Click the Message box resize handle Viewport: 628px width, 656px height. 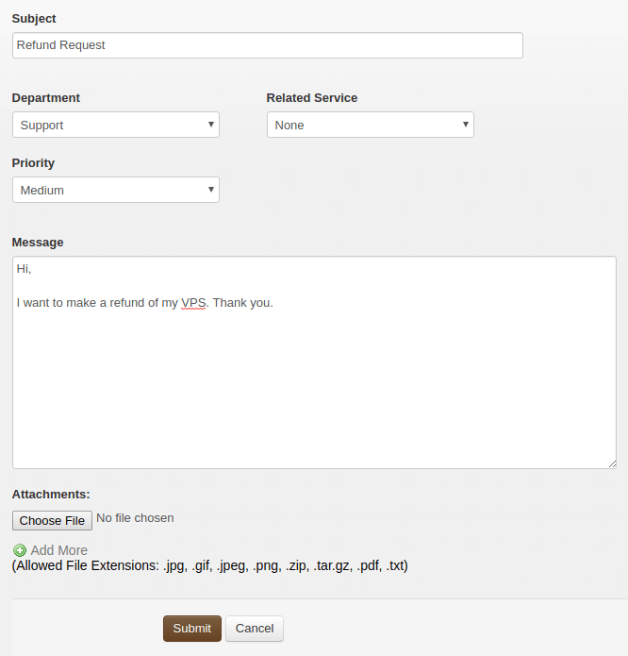(611, 463)
